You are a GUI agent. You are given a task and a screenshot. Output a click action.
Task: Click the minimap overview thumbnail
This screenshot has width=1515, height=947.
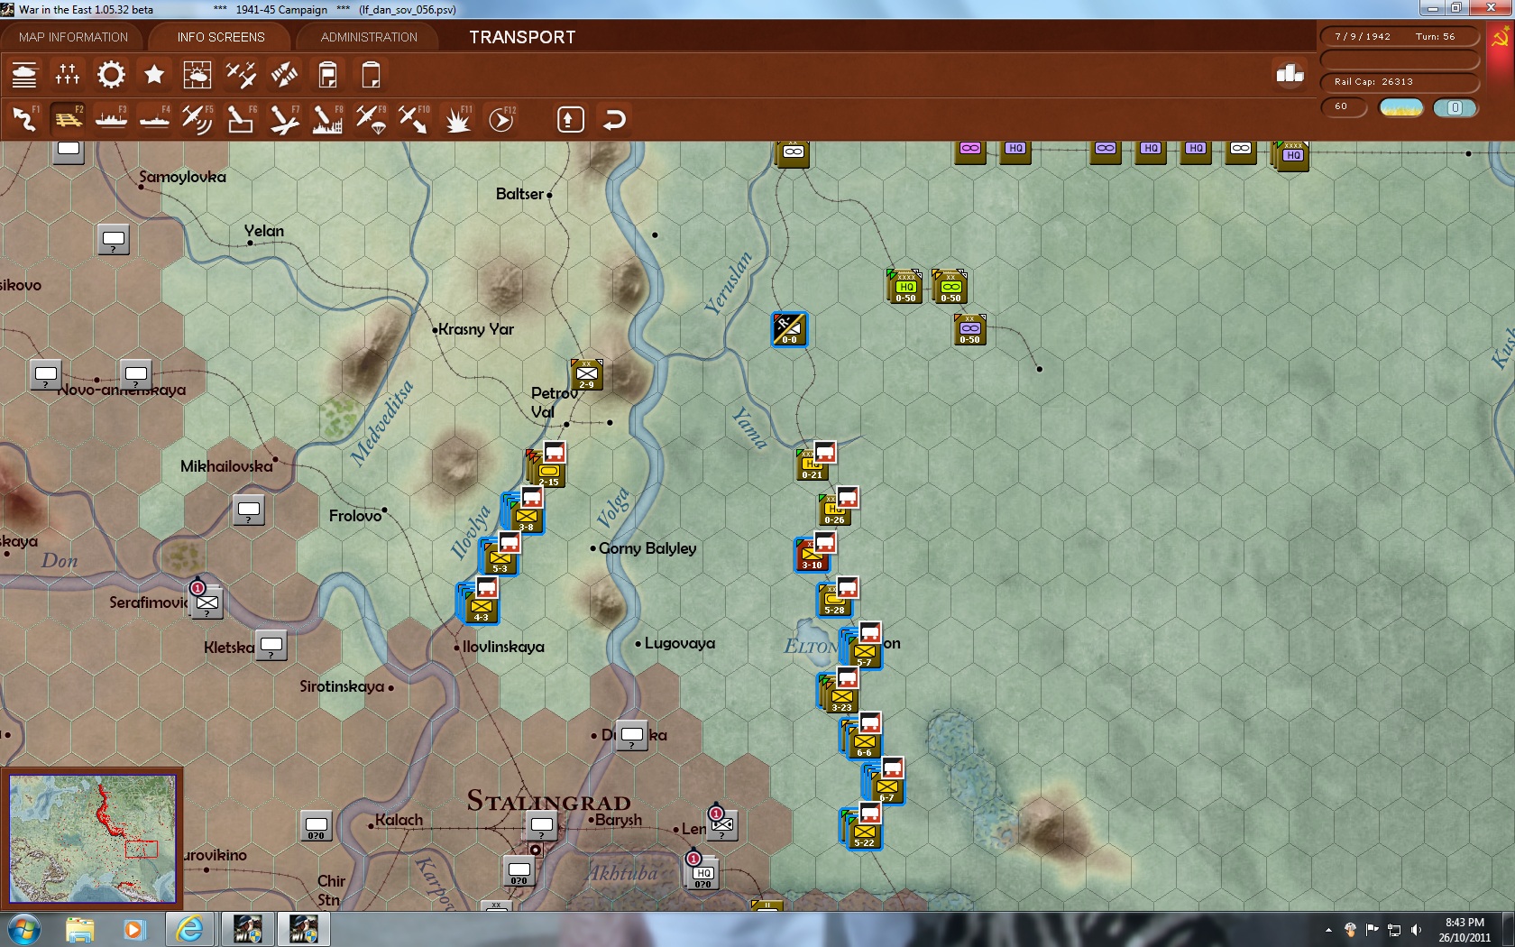click(x=93, y=839)
